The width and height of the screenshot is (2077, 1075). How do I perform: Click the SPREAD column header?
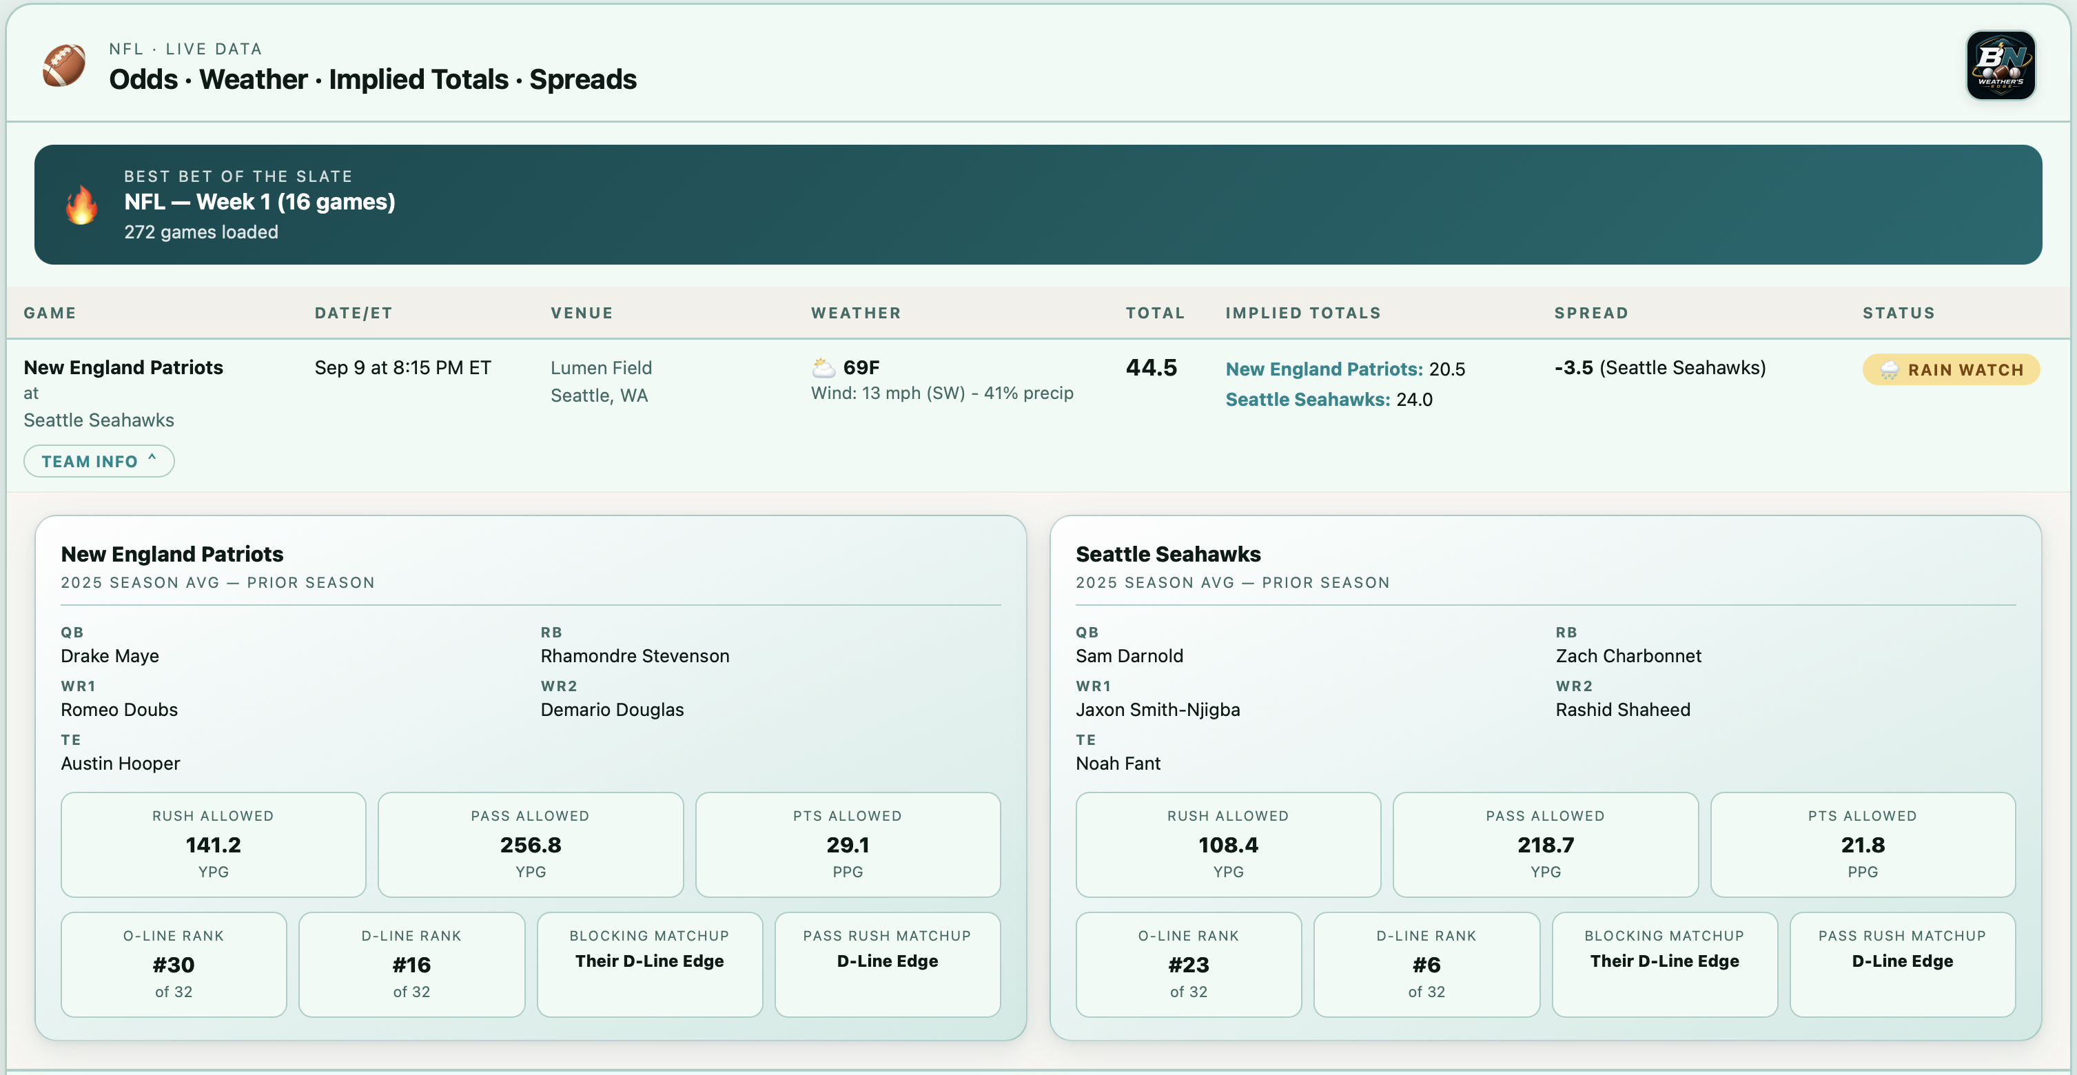coord(1590,313)
